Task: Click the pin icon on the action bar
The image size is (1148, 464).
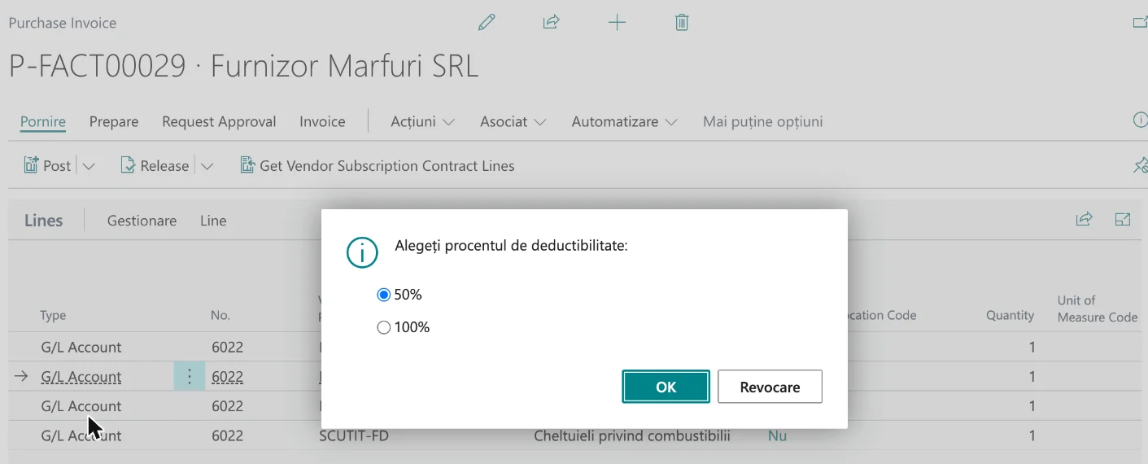Action: [1140, 165]
